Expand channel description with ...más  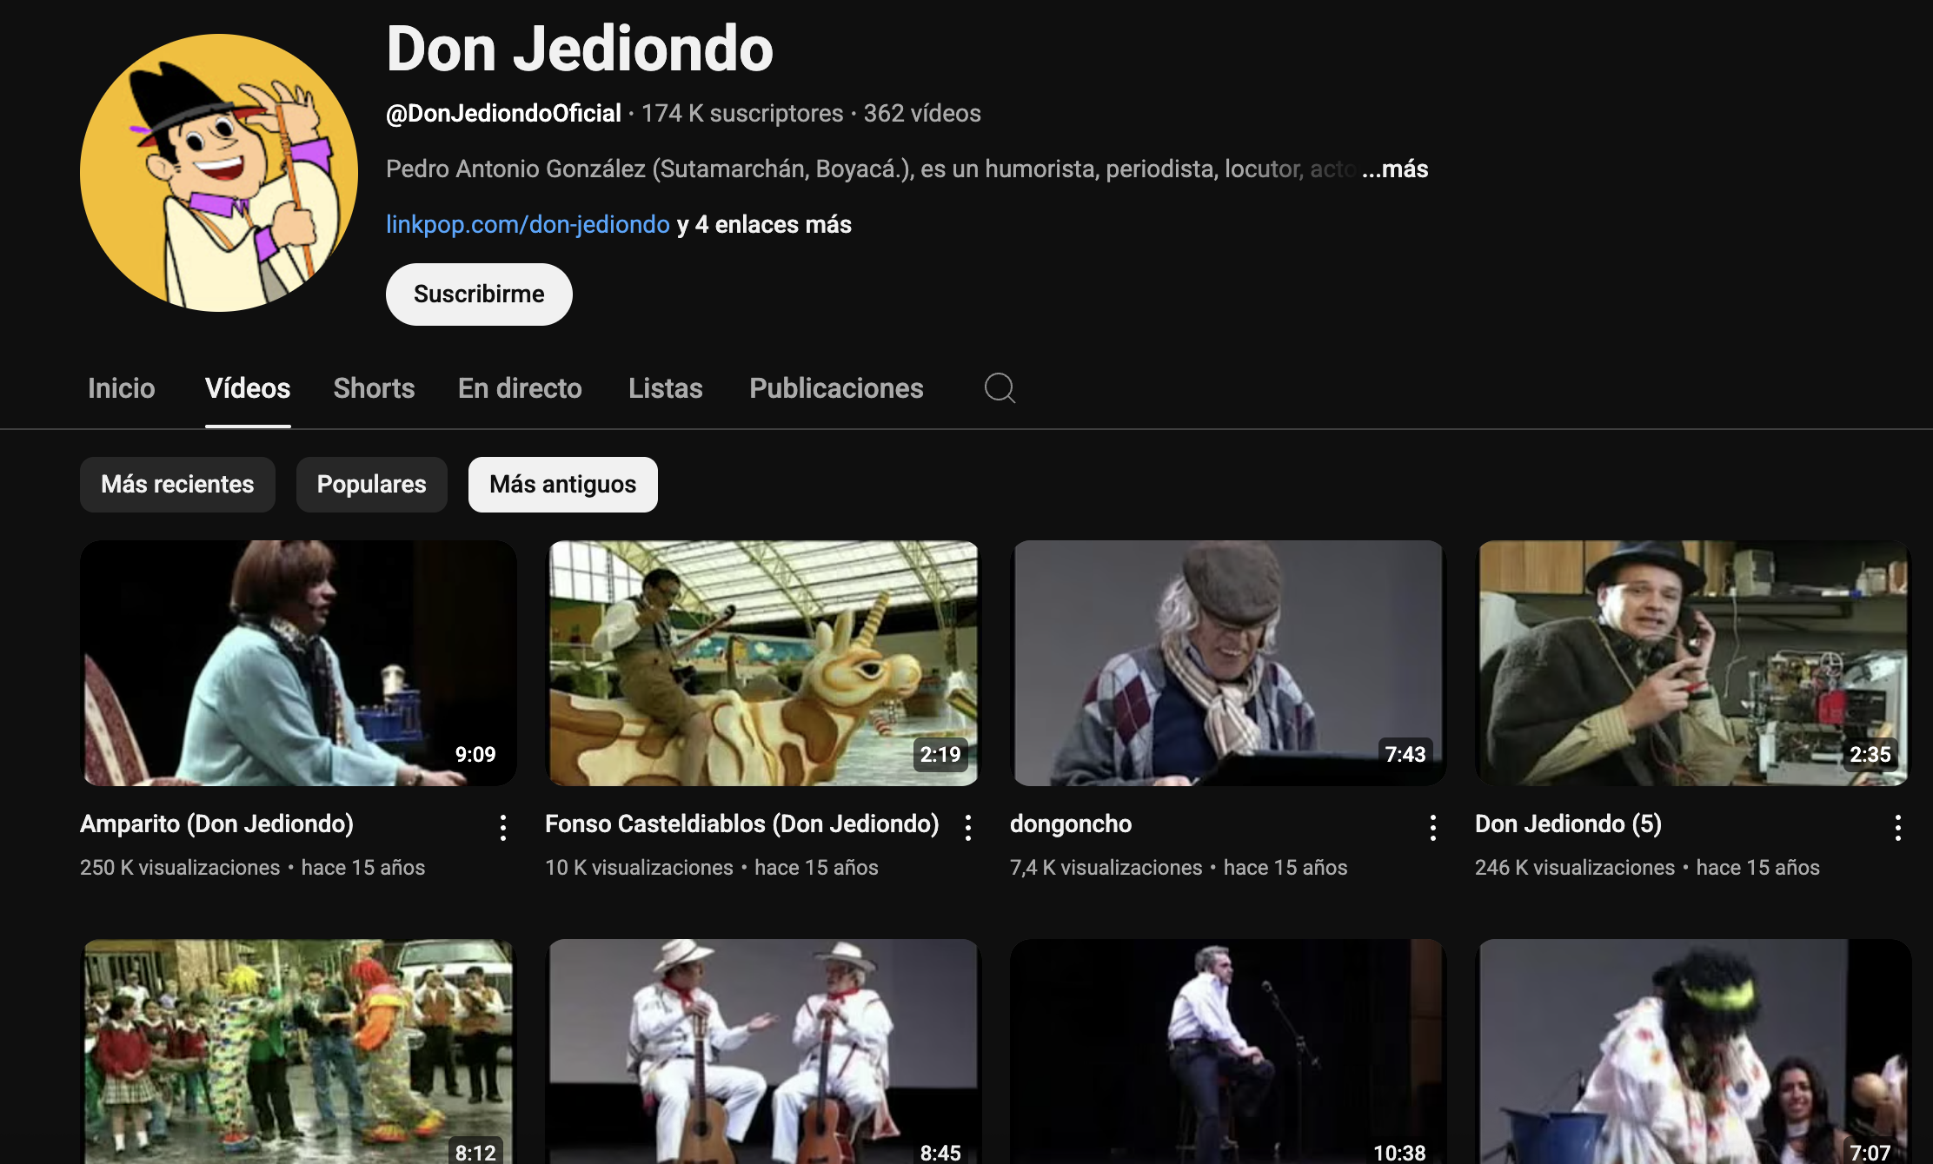1395,169
